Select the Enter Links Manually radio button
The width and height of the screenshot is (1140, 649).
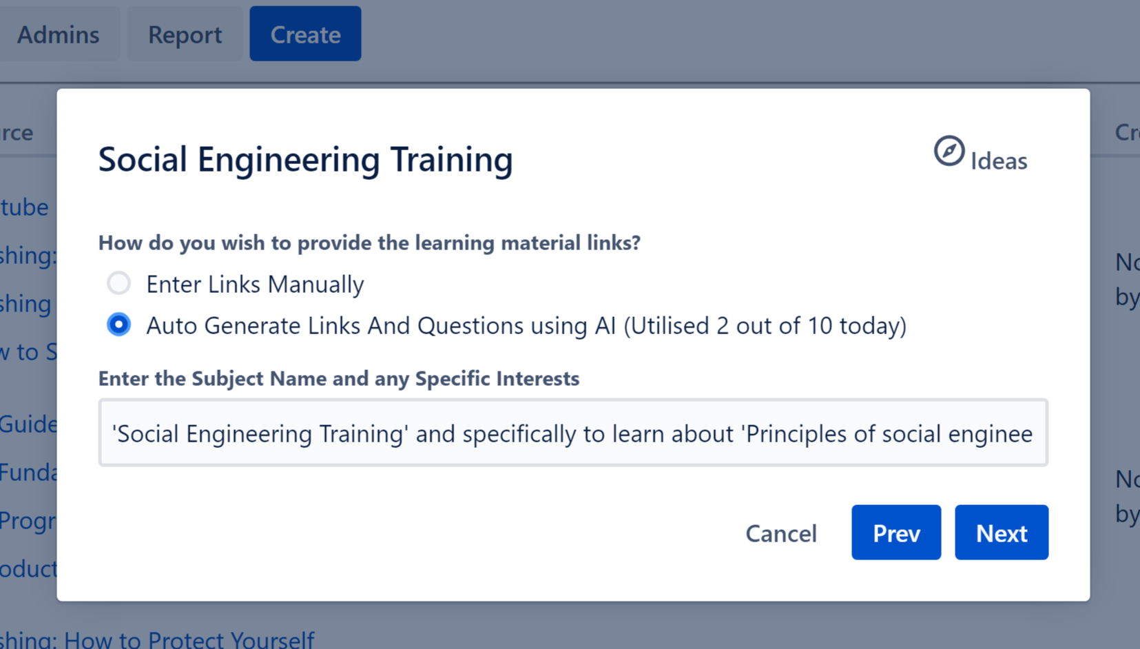tap(118, 283)
